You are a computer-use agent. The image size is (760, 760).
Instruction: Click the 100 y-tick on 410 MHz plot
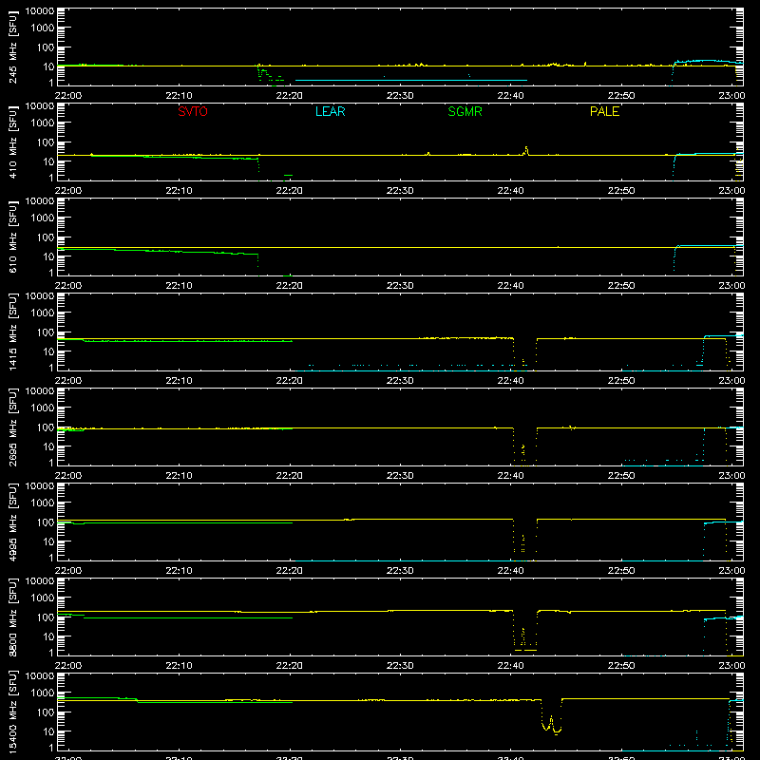point(46,142)
